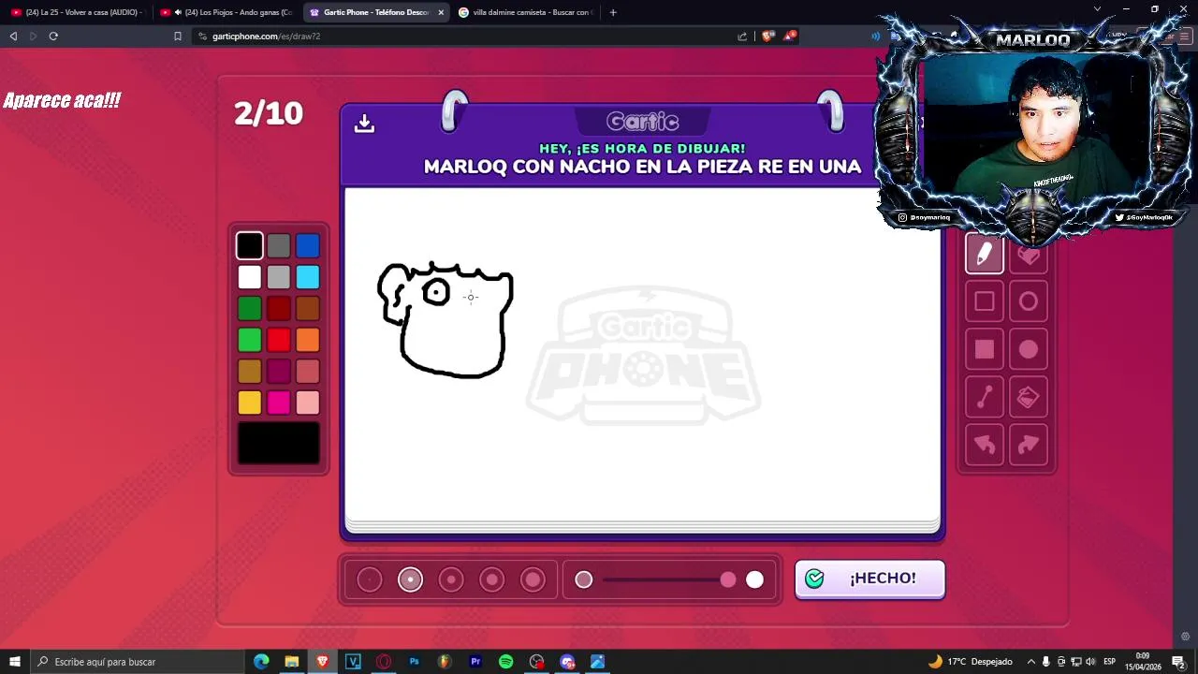Pick the cyan color swatch
The image size is (1198, 674).
point(307,277)
